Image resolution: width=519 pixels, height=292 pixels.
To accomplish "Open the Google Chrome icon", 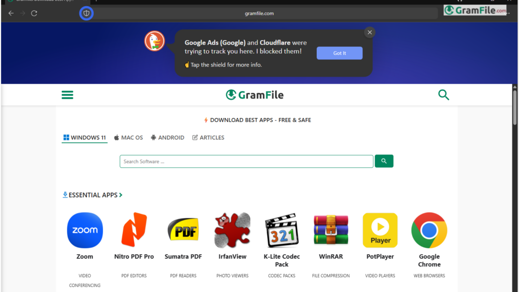I will (429, 230).
